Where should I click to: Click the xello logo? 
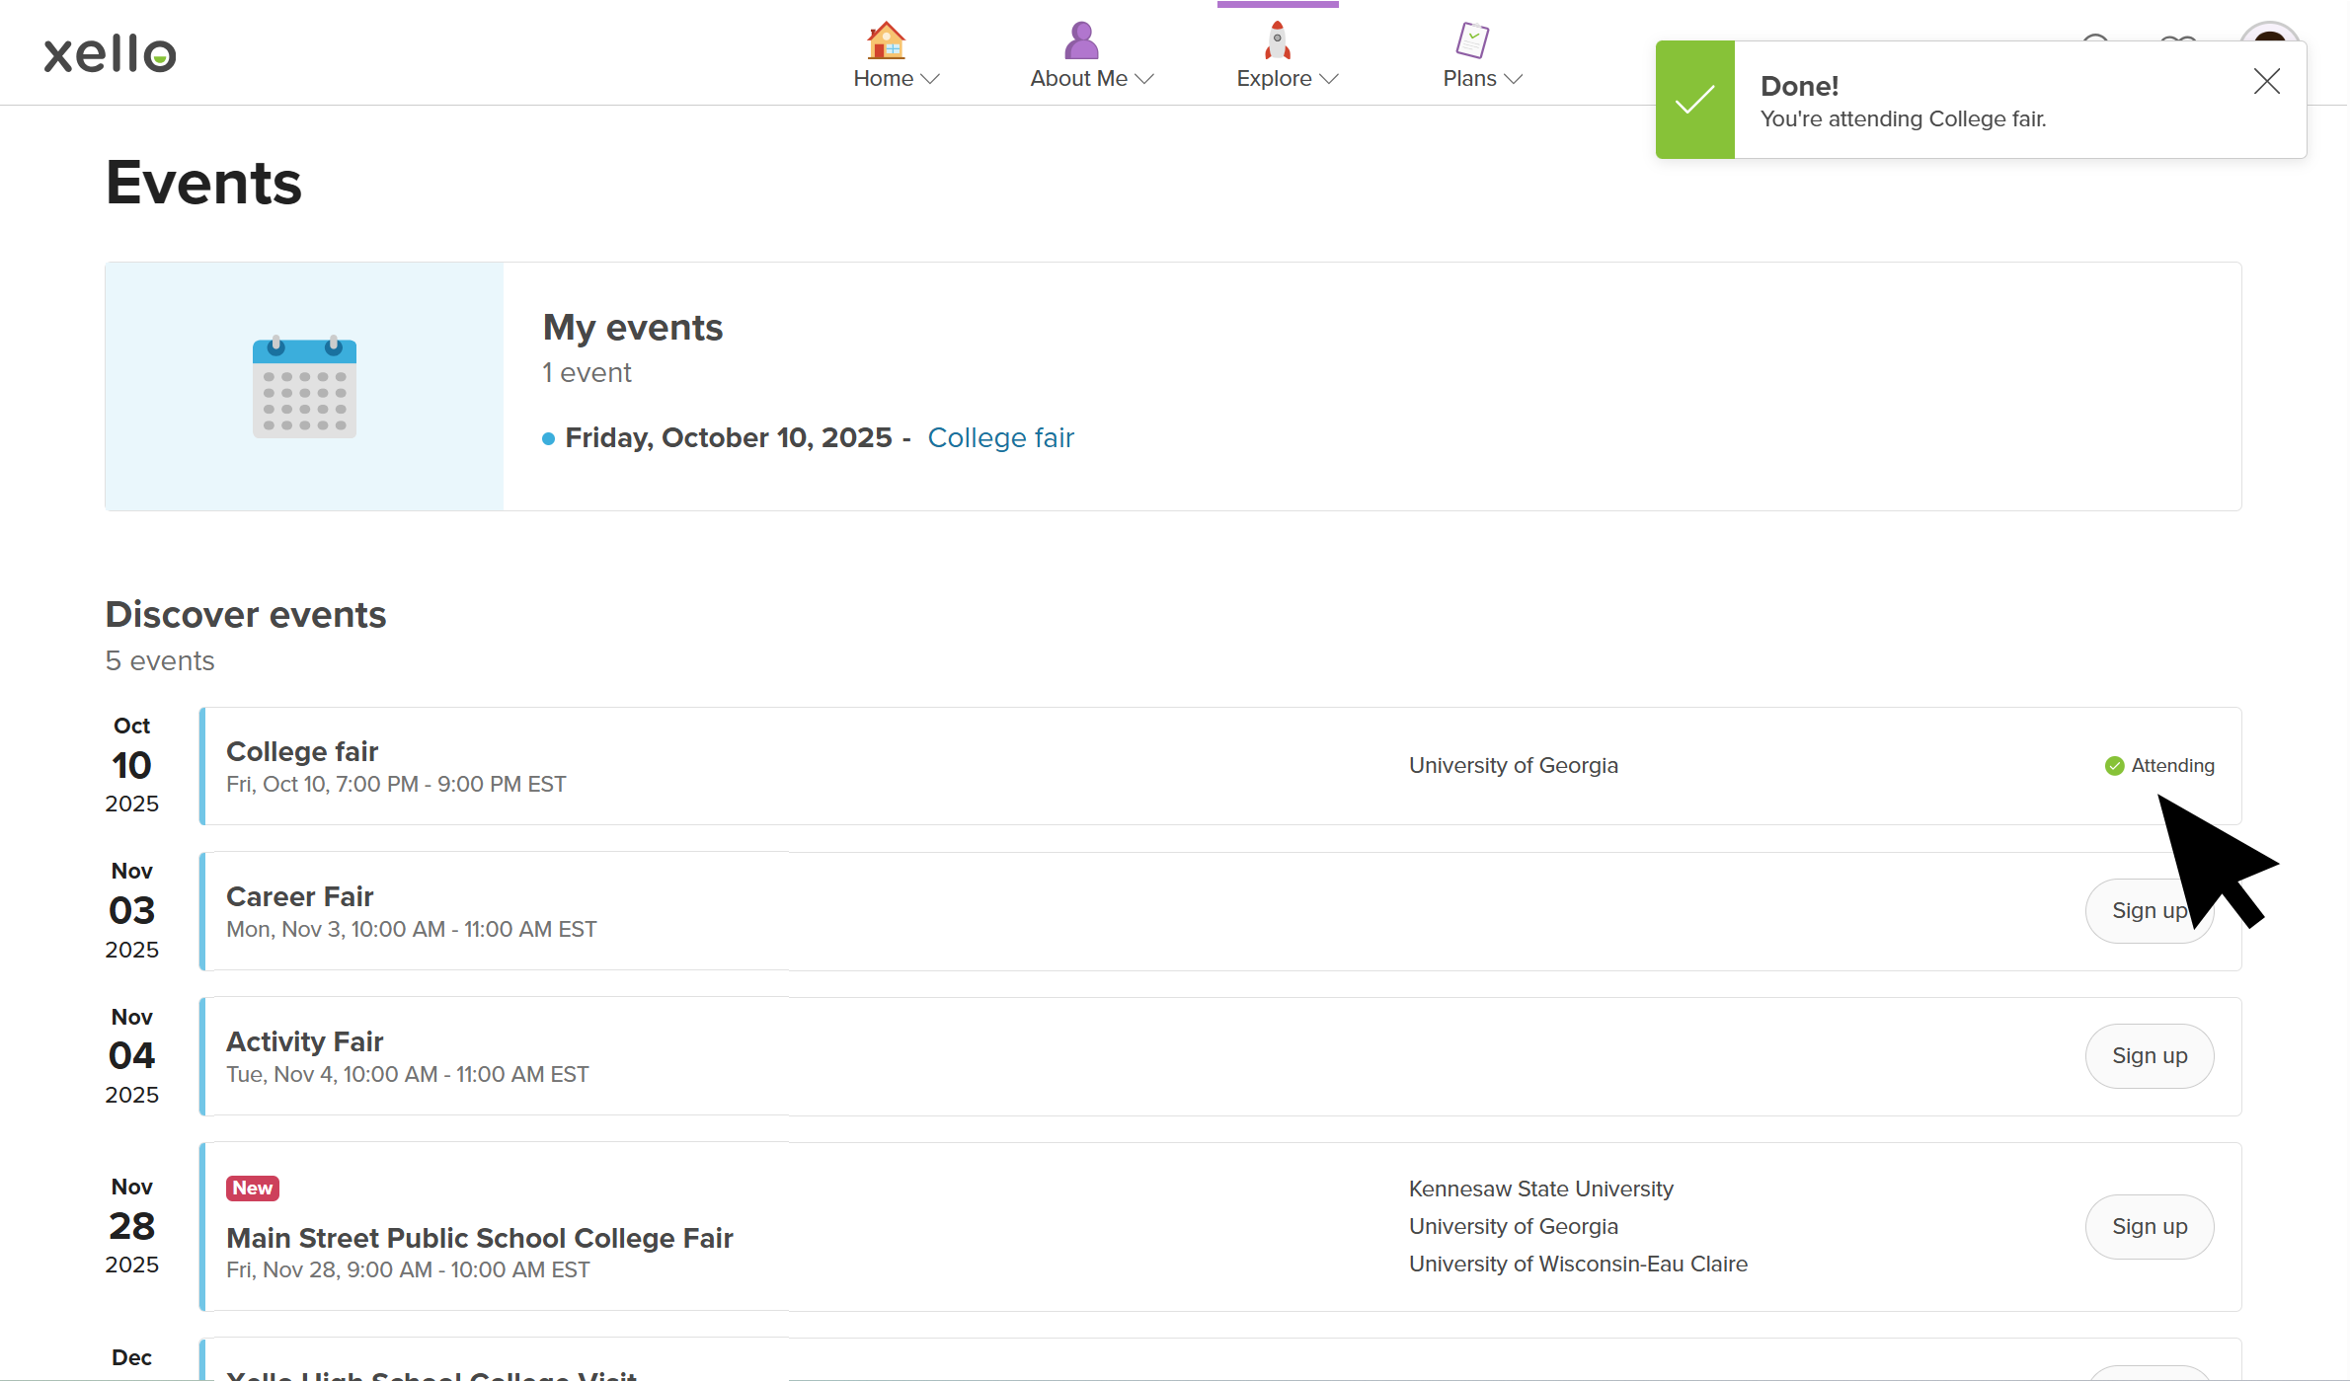(x=109, y=53)
